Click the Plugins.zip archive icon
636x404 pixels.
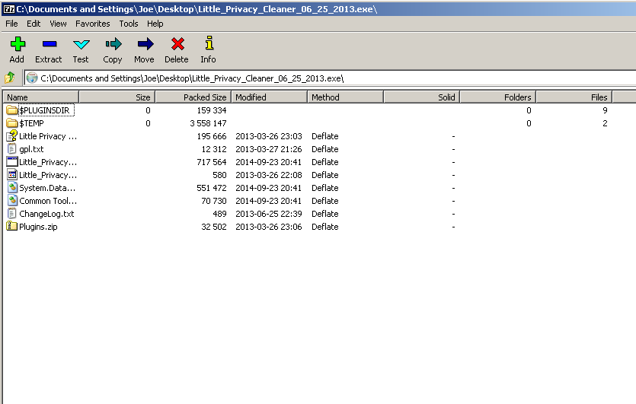(11, 226)
